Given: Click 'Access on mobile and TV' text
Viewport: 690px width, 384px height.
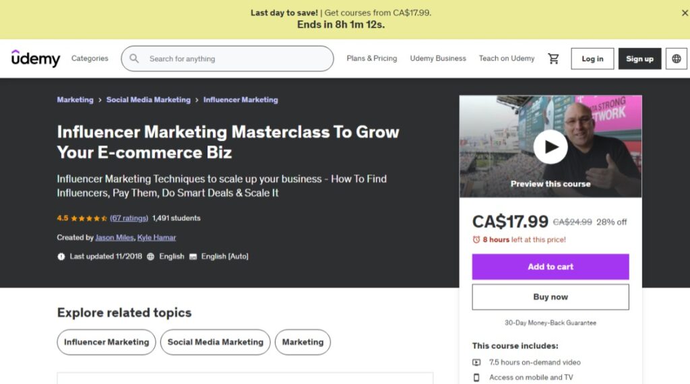Looking at the screenshot, I should pos(531,377).
